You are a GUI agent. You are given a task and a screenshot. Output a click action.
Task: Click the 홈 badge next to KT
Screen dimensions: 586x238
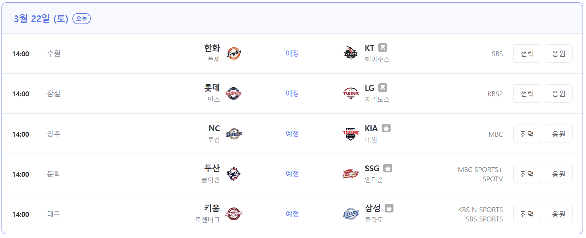382,47
